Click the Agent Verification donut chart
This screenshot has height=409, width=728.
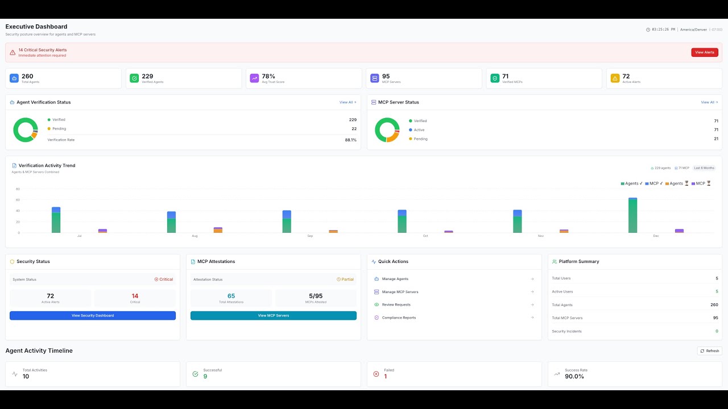point(26,130)
